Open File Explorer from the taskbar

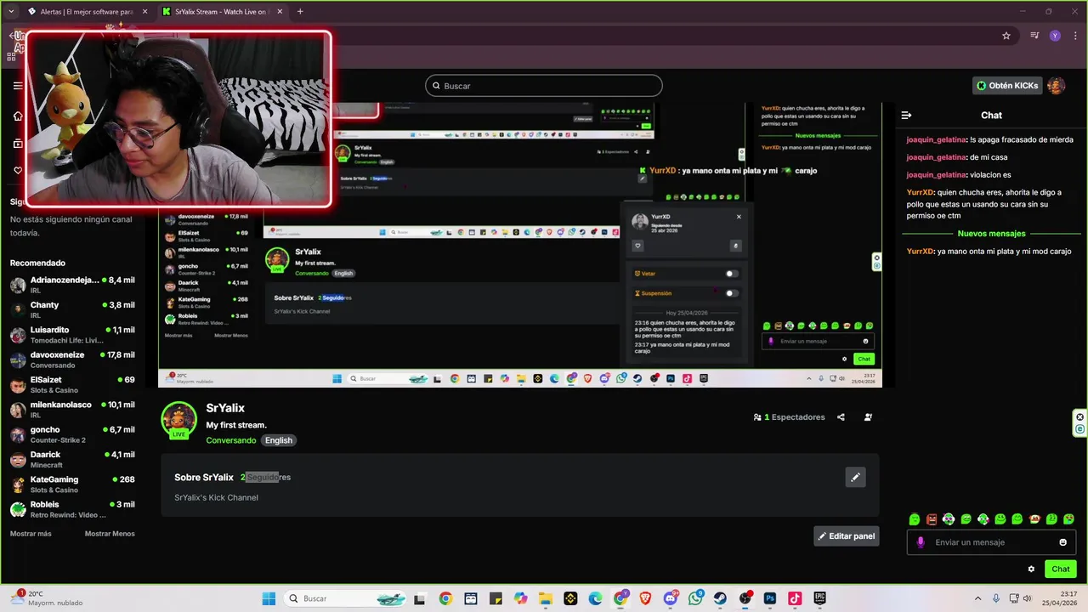coord(546,598)
